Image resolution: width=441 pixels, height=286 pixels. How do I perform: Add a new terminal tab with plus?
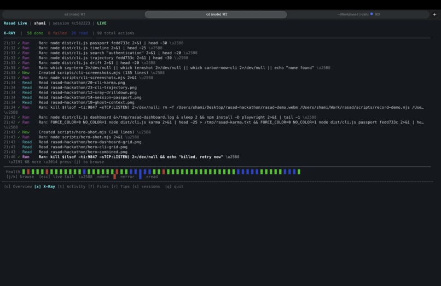pyautogui.click(x=434, y=14)
